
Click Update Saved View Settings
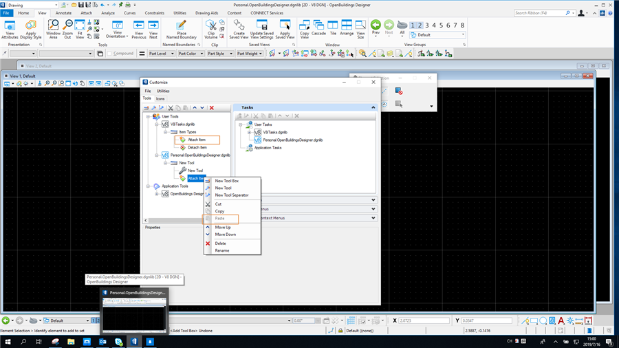262,30
